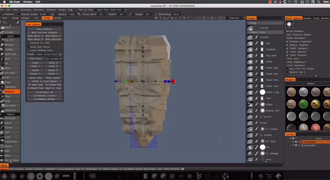Select the Bas-Relief tool

pos(10,105)
